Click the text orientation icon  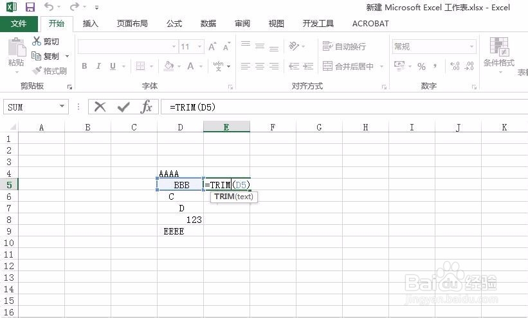[x=294, y=46]
